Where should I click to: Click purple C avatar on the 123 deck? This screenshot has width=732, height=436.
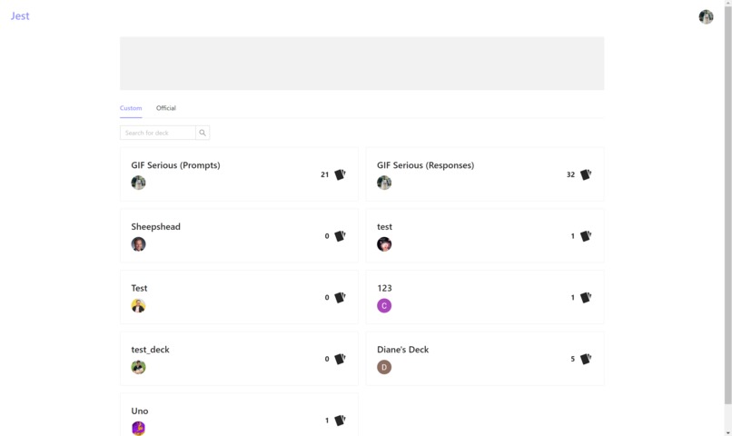click(x=384, y=306)
